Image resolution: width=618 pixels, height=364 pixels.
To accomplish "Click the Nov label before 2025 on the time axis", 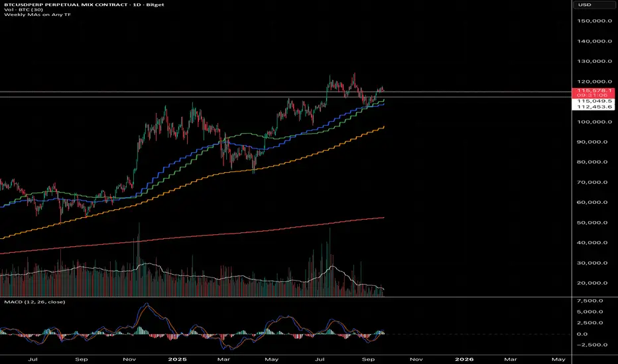I will tap(129, 359).
